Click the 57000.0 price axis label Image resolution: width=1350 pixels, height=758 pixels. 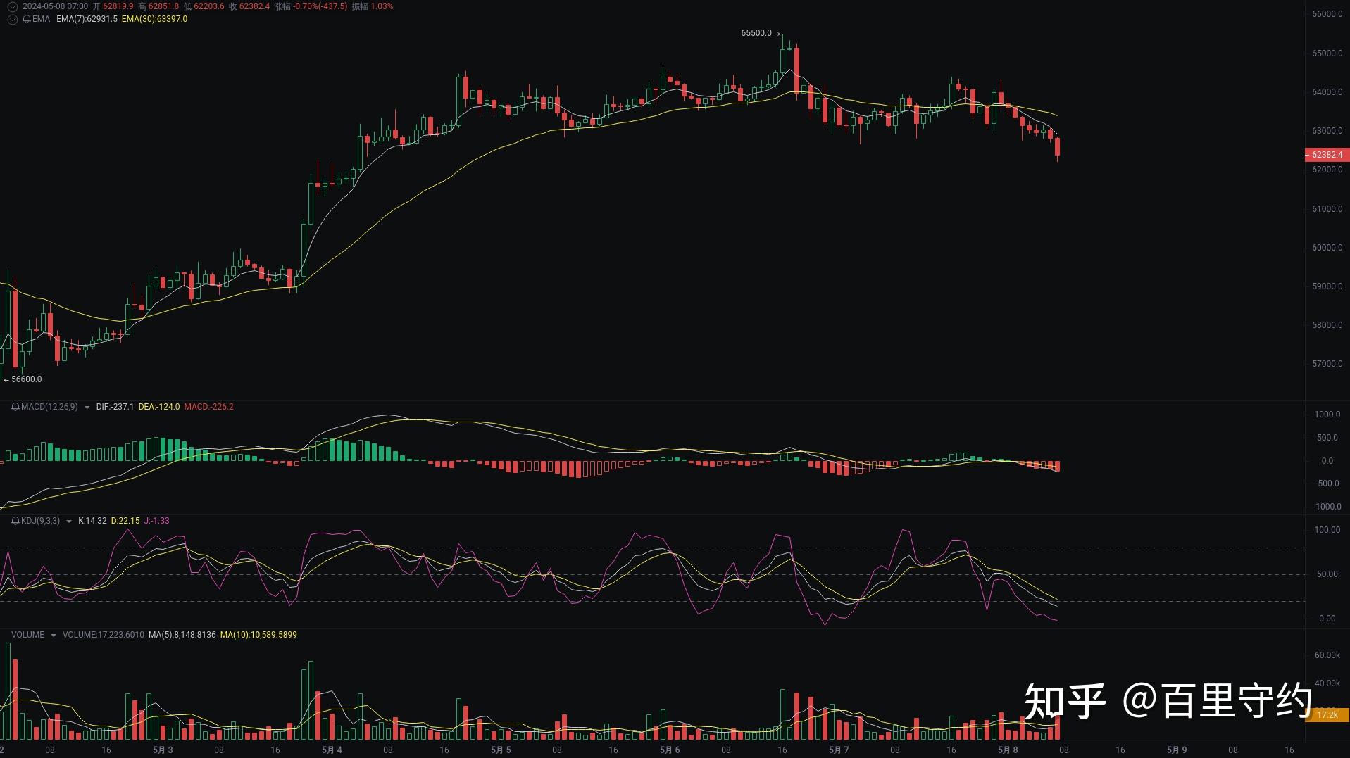tap(1327, 364)
